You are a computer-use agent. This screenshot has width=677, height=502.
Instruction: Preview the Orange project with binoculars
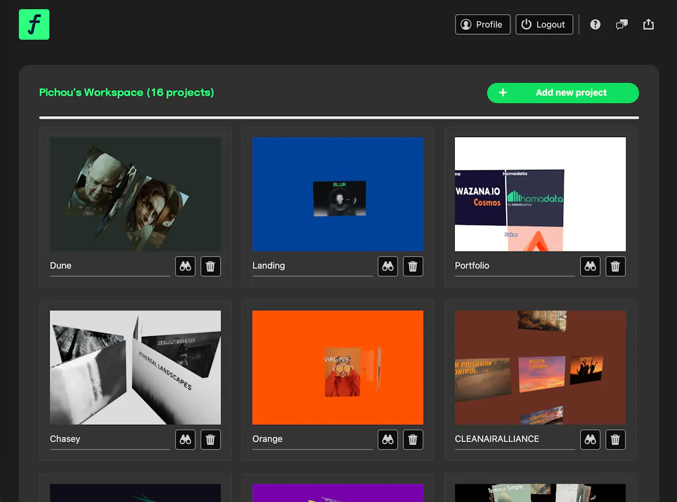388,439
